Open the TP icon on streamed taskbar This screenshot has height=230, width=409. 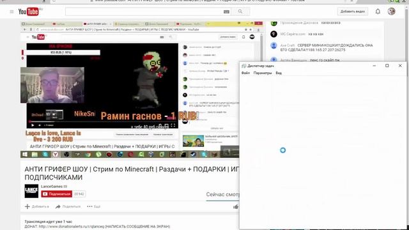[x=77, y=155]
